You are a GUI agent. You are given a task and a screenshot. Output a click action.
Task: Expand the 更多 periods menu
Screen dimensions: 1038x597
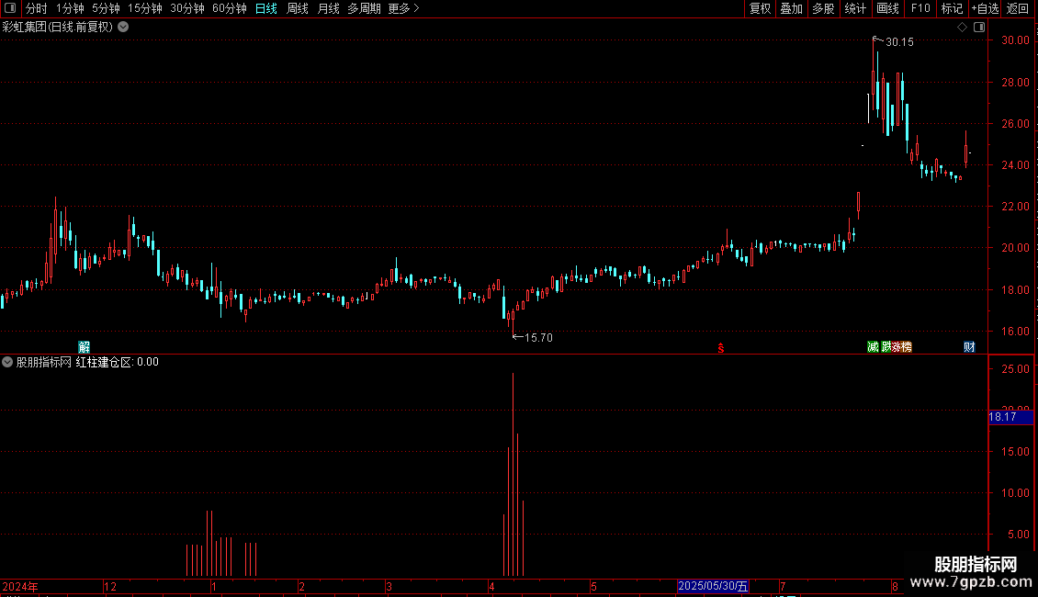[x=404, y=8]
